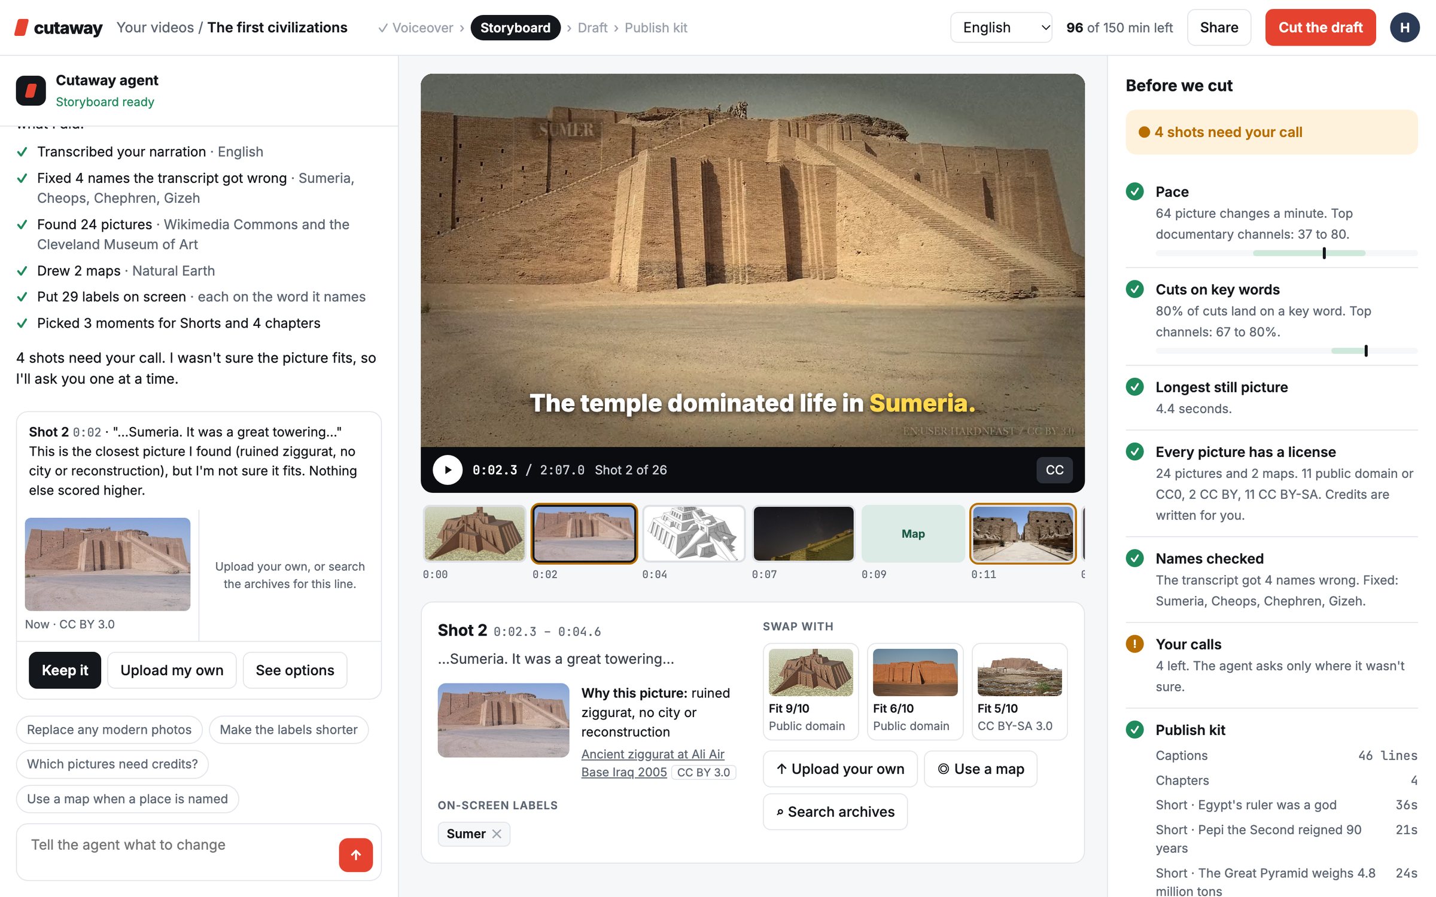
Task: Swap with the Fit 6/10 picture
Action: pos(915,691)
